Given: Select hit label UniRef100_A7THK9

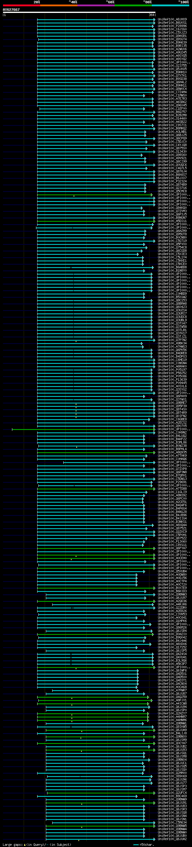Looking at the screenshot, I should point(172,455).
